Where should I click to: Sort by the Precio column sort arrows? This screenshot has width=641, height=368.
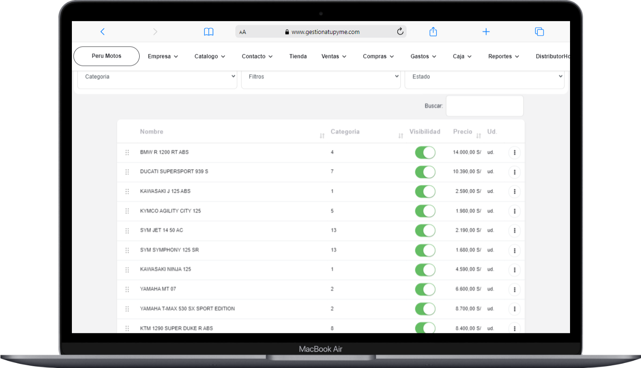(478, 136)
